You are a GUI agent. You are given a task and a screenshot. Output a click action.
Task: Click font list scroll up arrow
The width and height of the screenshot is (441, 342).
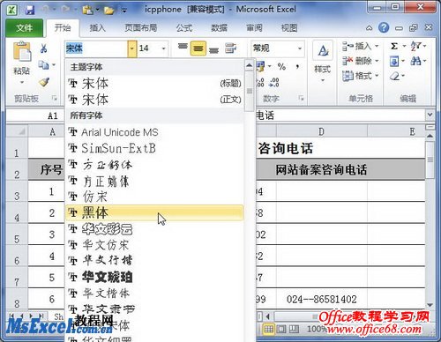[x=249, y=65]
